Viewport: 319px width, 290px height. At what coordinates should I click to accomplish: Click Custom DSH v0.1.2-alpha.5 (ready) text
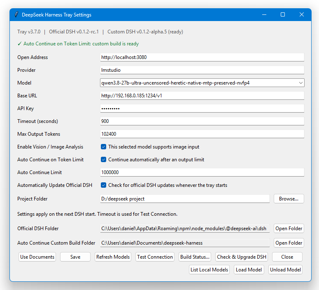coord(145,32)
